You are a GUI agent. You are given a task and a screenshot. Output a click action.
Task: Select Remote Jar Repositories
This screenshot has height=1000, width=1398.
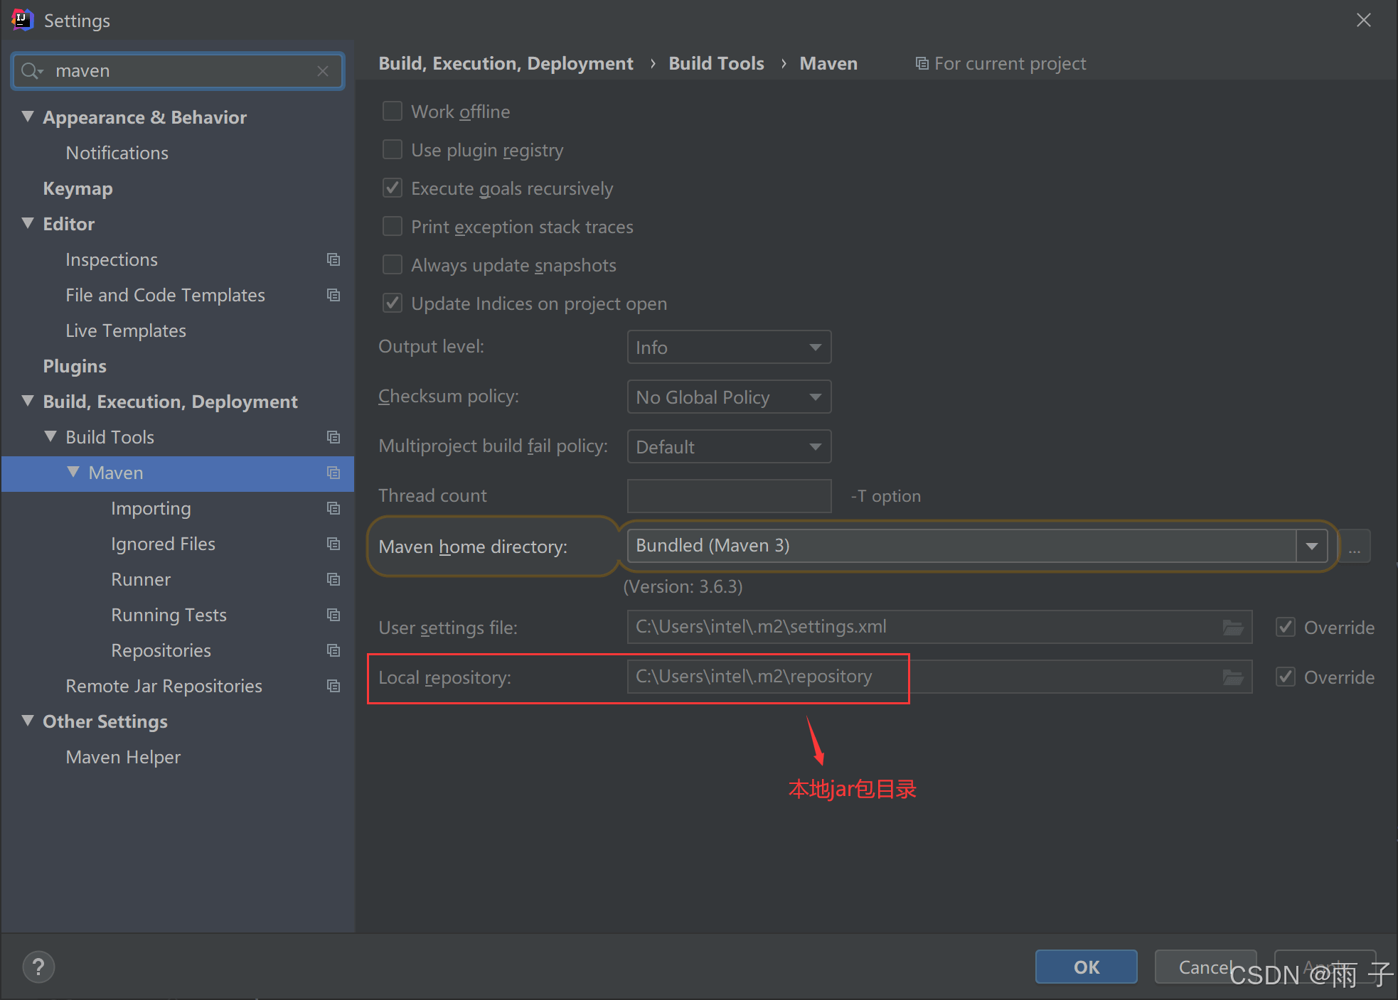click(164, 686)
